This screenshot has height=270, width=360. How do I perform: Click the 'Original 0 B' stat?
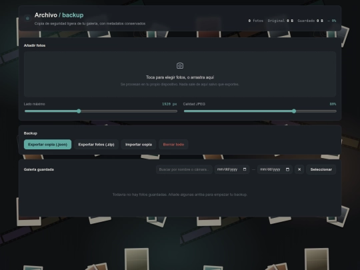(x=280, y=21)
